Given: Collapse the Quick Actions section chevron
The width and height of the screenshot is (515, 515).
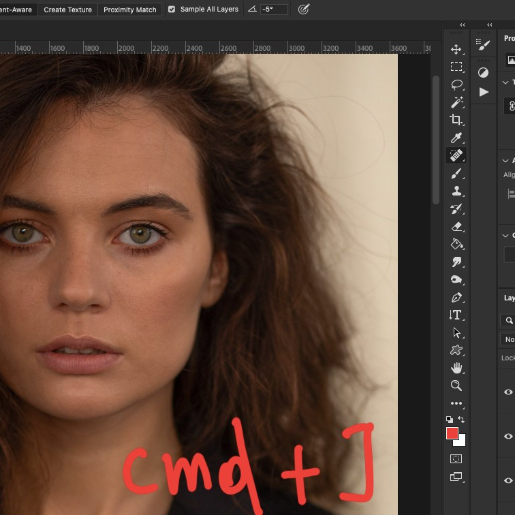Looking at the screenshot, I should click(x=505, y=236).
